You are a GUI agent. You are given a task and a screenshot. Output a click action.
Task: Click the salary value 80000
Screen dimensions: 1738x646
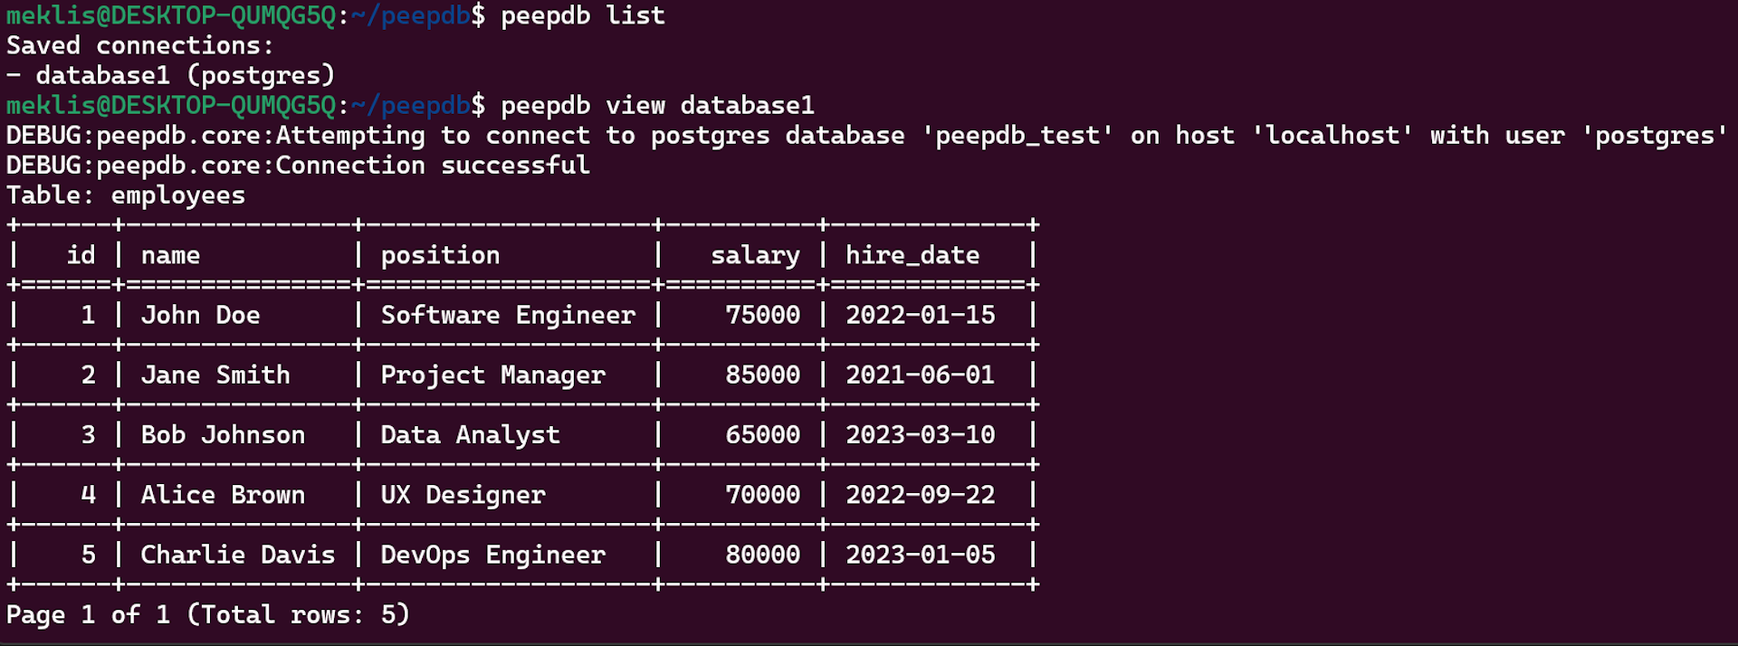tap(762, 554)
